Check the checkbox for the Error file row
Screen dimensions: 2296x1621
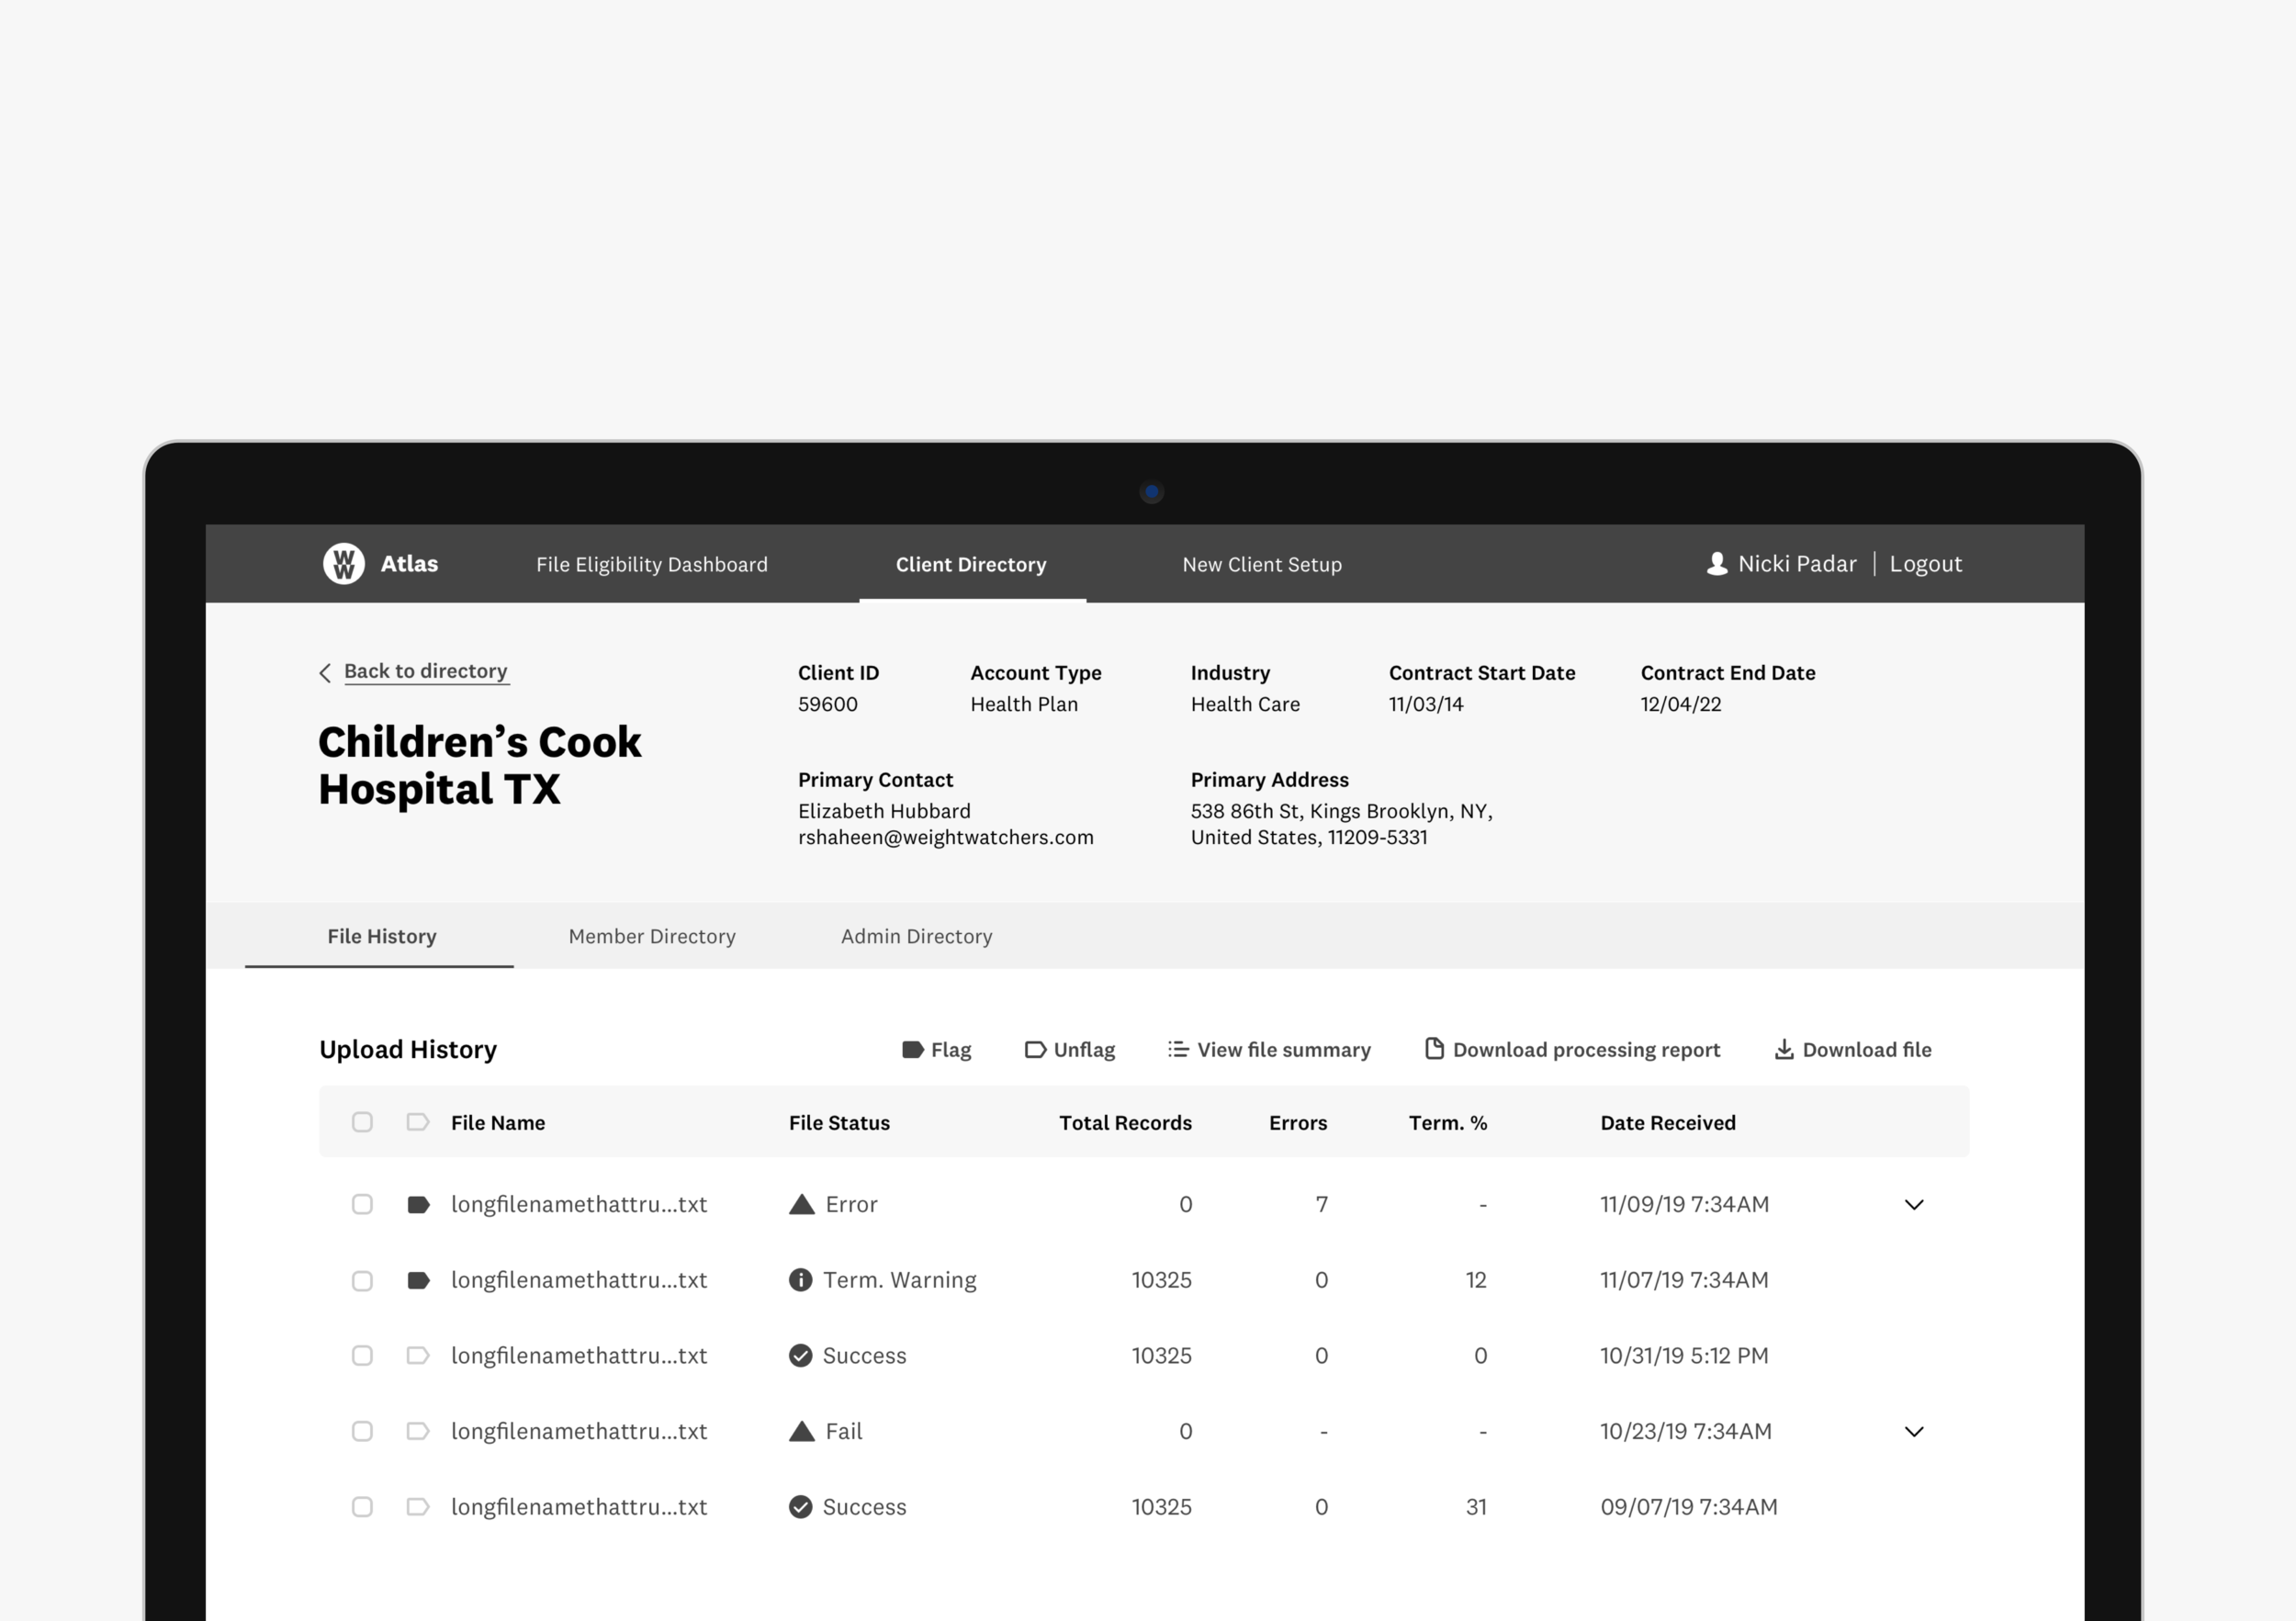[x=362, y=1204]
